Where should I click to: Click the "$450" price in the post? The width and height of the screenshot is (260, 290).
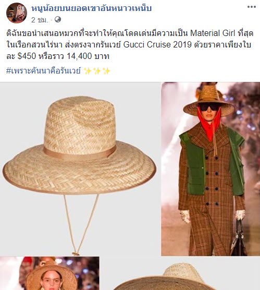pyautogui.click(x=27, y=56)
